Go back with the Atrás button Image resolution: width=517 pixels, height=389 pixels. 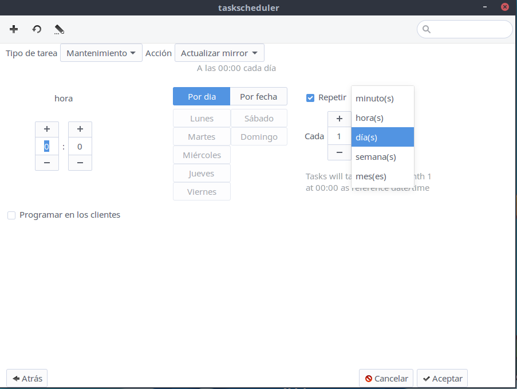pos(27,379)
